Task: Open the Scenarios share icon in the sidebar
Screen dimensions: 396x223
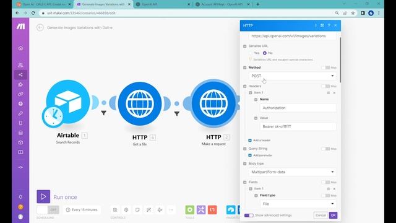Action: 20,75
